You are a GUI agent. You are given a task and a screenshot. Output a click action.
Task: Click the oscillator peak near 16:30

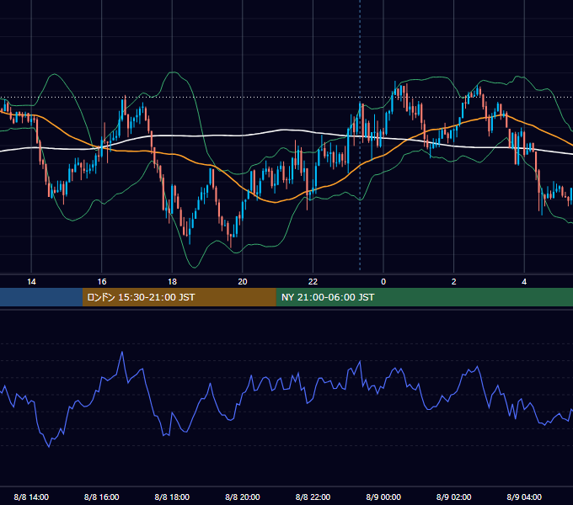point(122,353)
